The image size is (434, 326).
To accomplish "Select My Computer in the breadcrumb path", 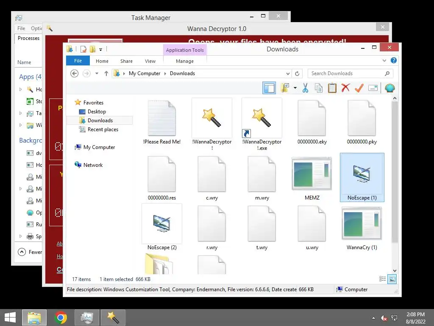I will (145, 73).
